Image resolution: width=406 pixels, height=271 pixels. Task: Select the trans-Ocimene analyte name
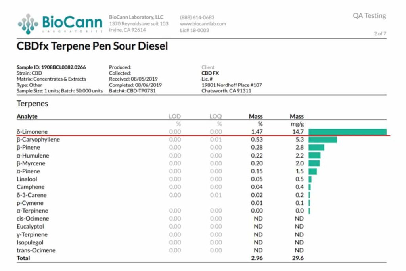(x=36, y=250)
